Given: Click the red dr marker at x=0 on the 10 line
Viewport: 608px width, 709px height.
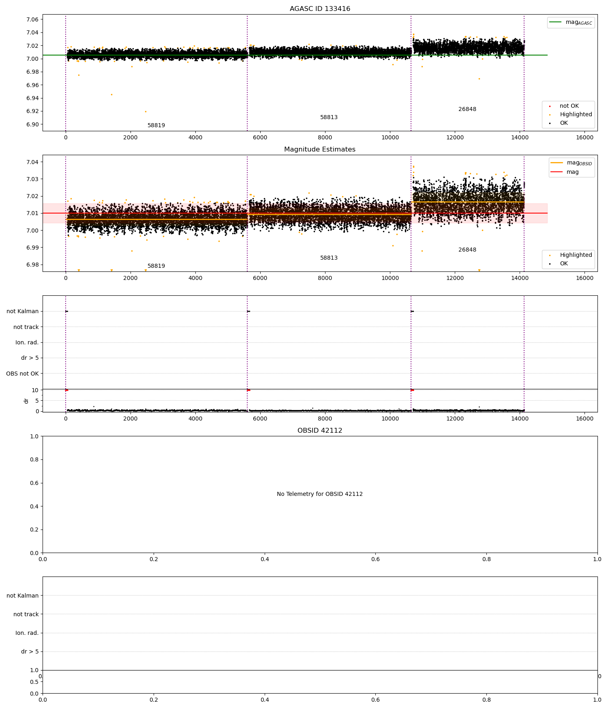Looking at the screenshot, I should [x=66, y=390].
